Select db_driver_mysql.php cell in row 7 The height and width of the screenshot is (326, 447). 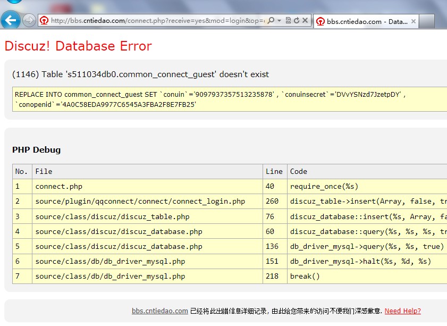coord(147,276)
